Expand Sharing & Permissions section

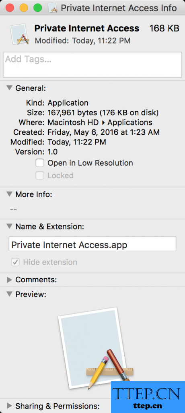click(10, 405)
